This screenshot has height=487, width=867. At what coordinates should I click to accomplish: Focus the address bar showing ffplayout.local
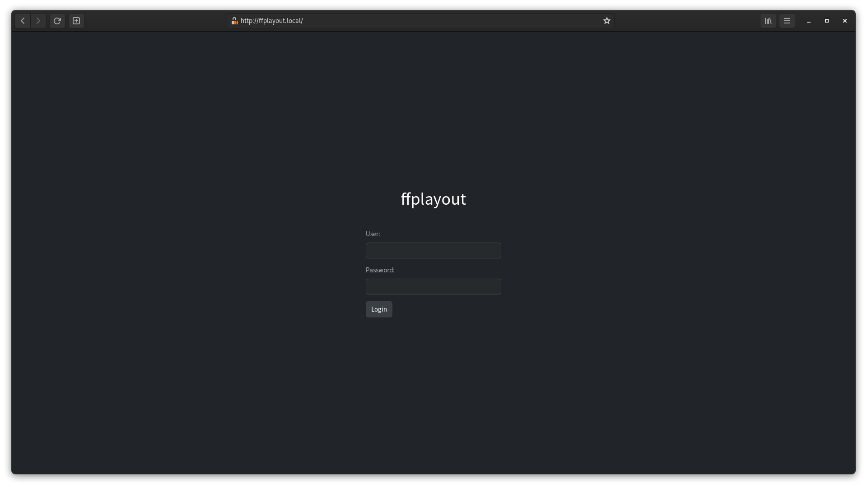[x=420, y=21]
